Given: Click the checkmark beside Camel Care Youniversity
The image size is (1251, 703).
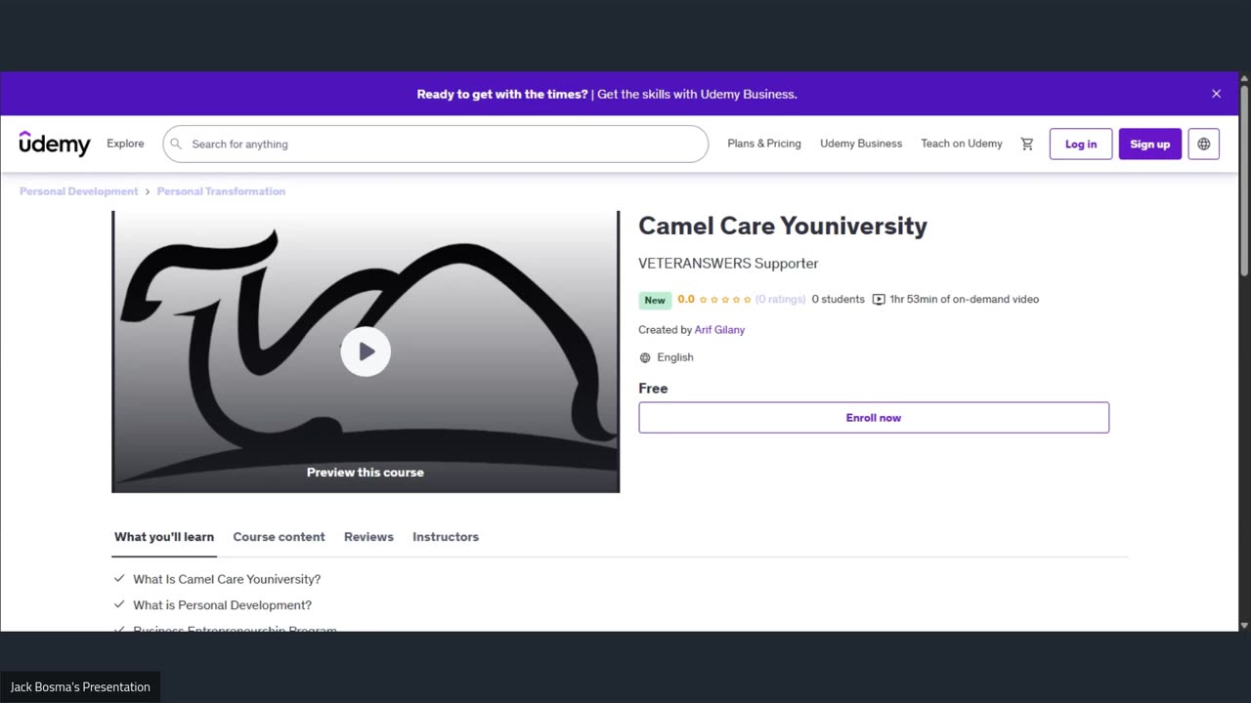Looking at the screenshot, I should click(119, 579).
